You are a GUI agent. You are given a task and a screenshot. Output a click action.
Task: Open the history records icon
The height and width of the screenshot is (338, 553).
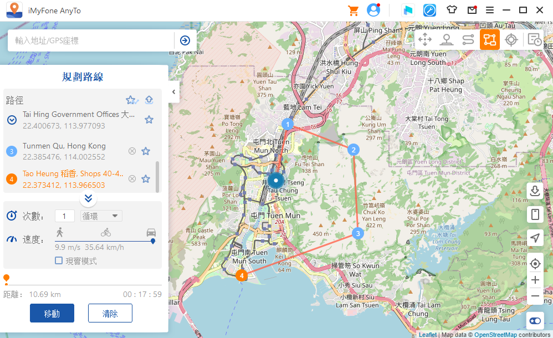coord(534,39)
